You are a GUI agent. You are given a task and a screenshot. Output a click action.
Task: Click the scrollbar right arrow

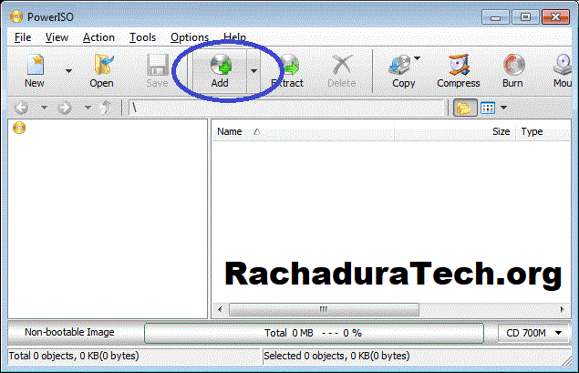pyautogui.click(x=563, y=309)
